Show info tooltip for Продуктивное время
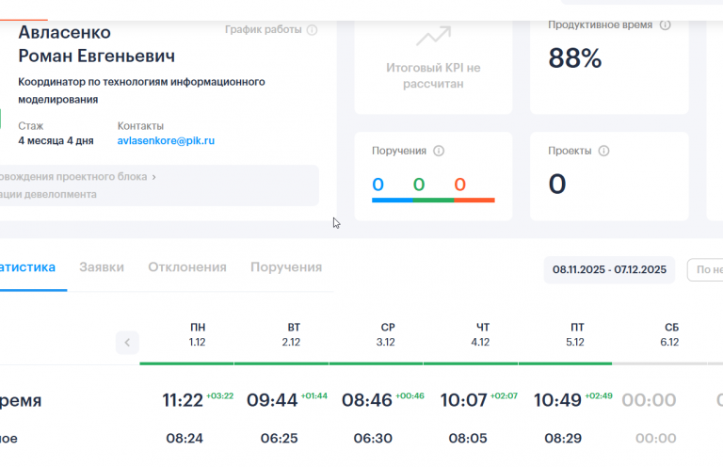Screen dimensions: 723x467 click(665, 24)
